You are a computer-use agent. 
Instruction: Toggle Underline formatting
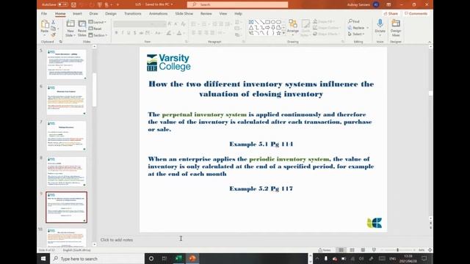(x=129, y=33)
